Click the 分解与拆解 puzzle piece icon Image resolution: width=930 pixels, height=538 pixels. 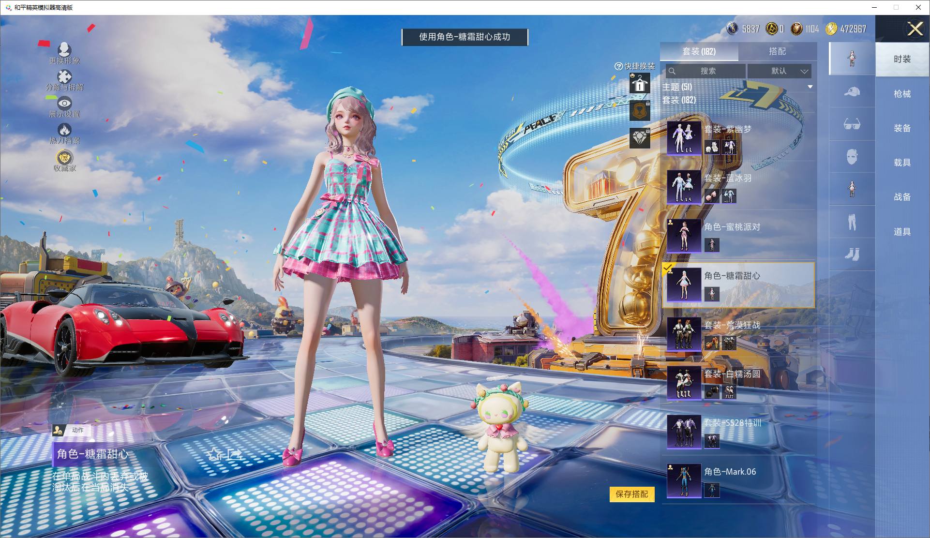pos(64,77)
